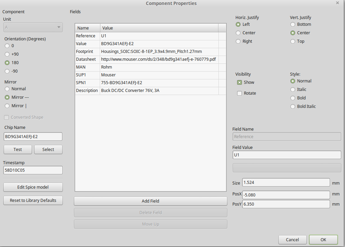Click the Field Value input box
The height and width of the screenshot is (247, 345).
(x=287, y=155)
